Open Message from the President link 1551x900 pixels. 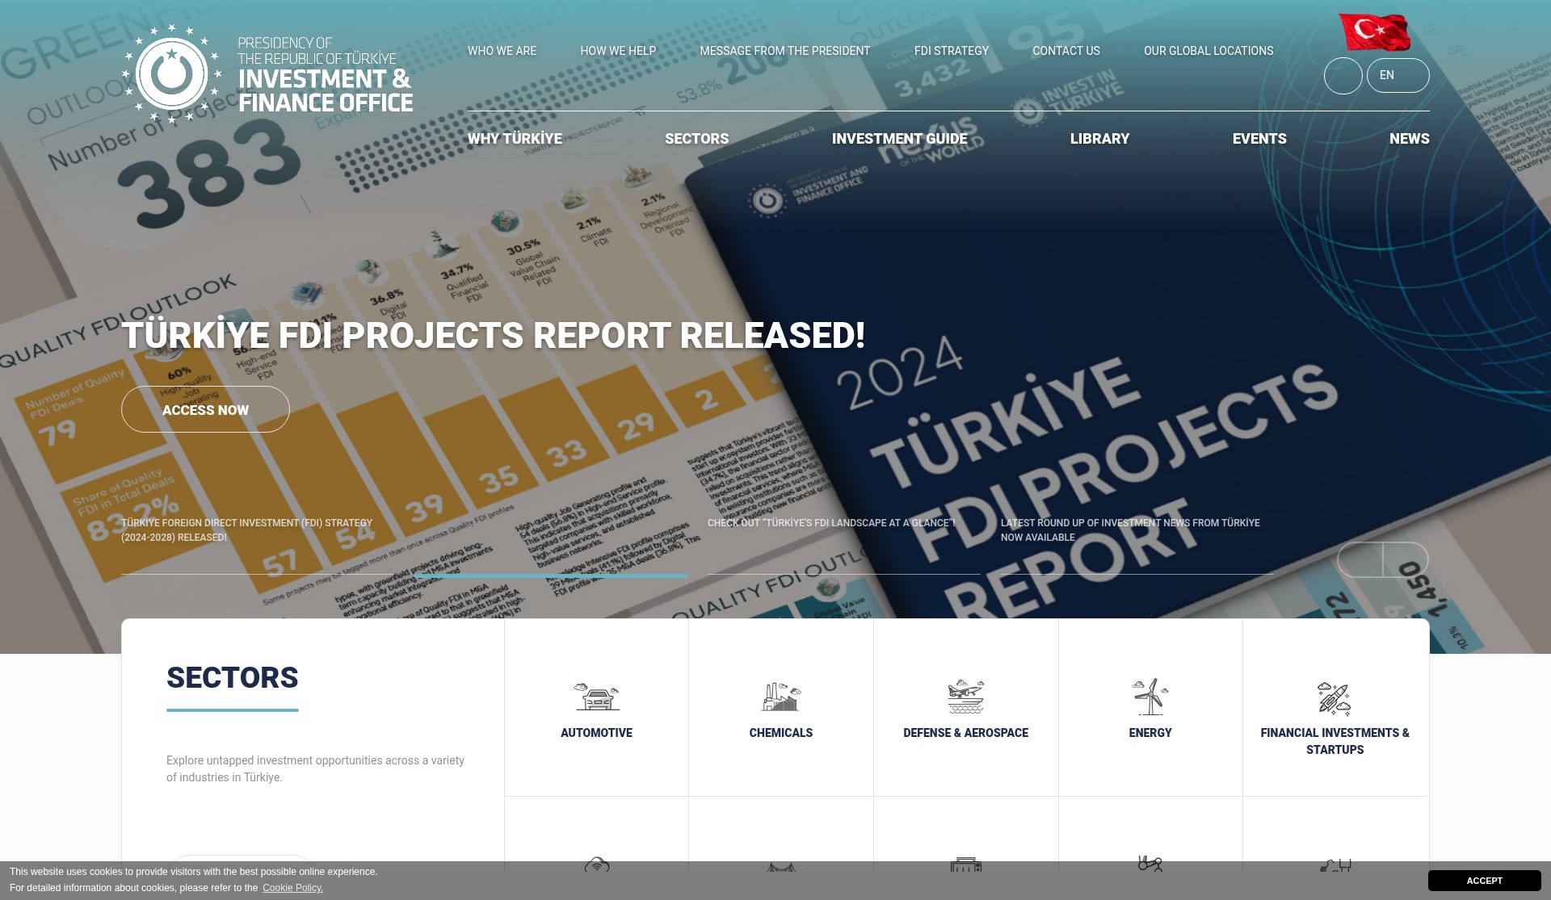[x=784, y=51]
